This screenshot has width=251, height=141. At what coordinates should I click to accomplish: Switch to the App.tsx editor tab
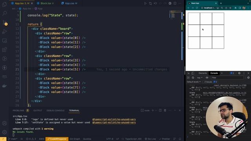[22, 4]
